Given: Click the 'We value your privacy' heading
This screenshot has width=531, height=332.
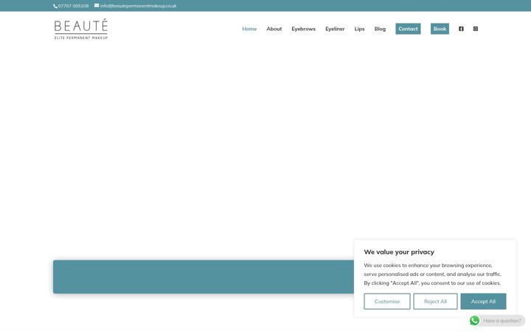Looking at the screenshot, I should click(399, 252).
